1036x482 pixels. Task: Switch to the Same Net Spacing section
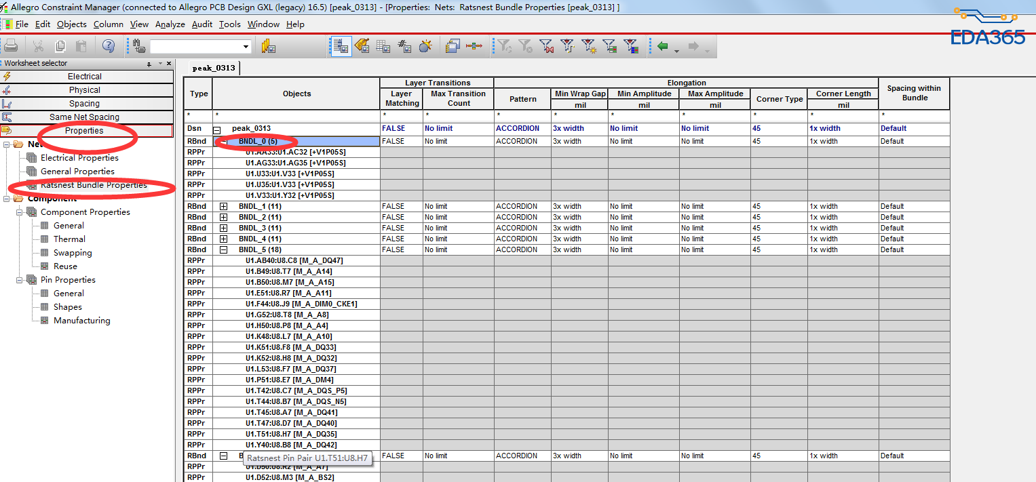[85, 117]
